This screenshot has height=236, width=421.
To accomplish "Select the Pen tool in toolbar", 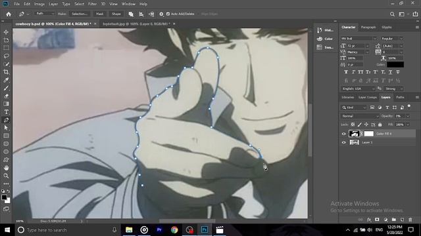I will pyautogui.click(x=6, y=120).
